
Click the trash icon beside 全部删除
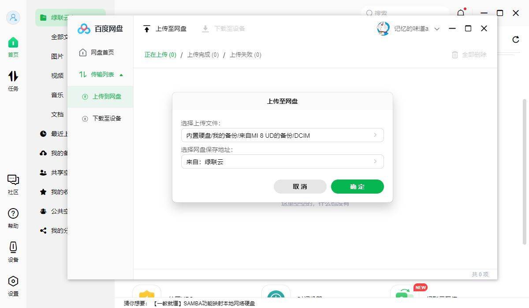click(455, 55)
